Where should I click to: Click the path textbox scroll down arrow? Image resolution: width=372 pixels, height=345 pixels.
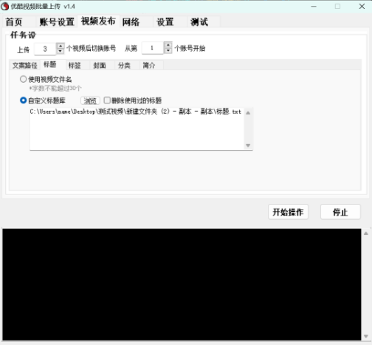tap(248, 146)
